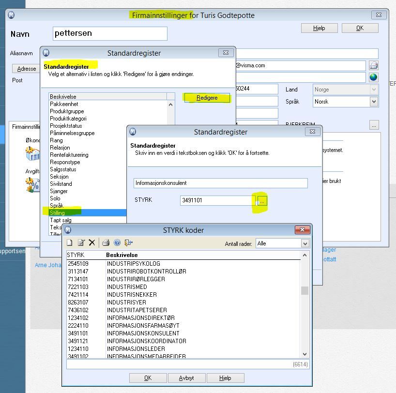Click the ellipsis button in Firmainnstillinger window
Image resolution: width=396 pixels, height=393 pixels.
coord(374,125)
